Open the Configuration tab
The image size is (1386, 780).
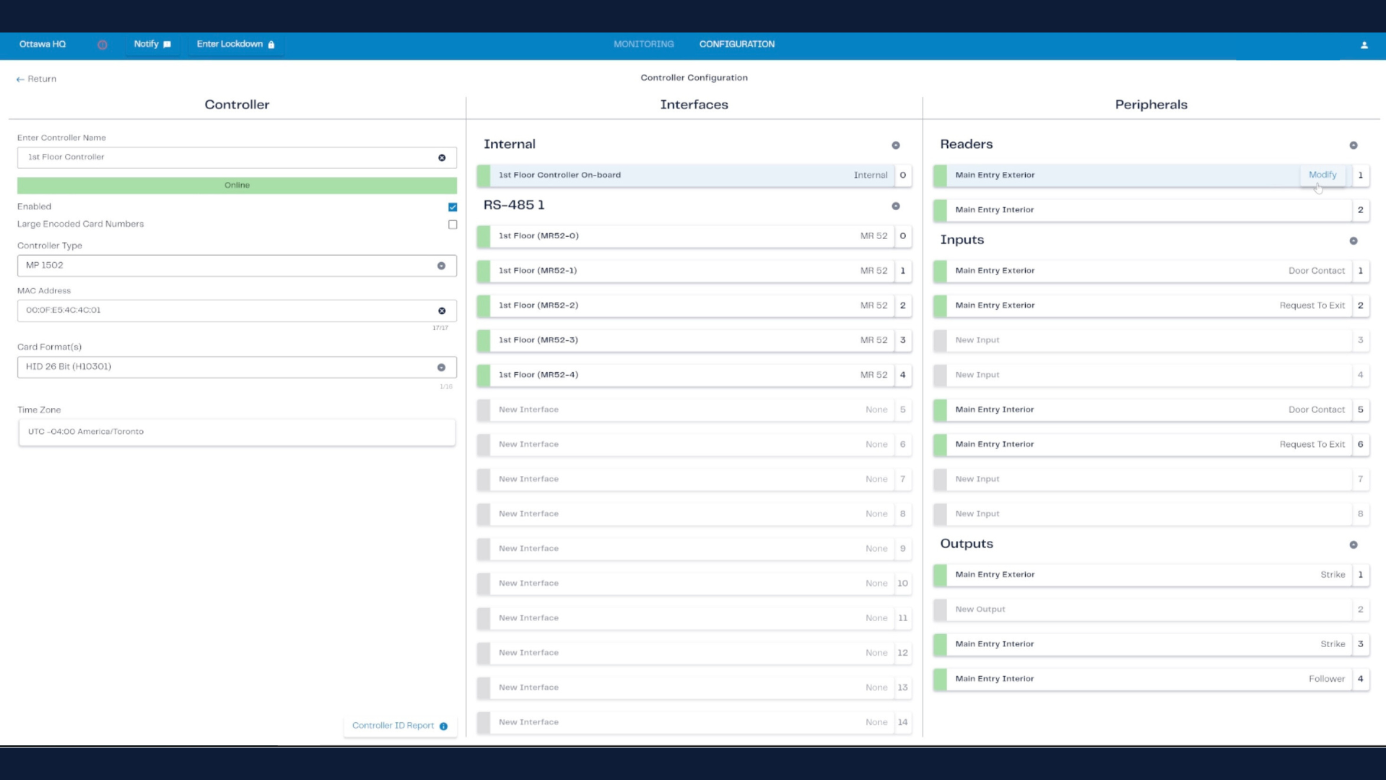(x=736, y=44)
